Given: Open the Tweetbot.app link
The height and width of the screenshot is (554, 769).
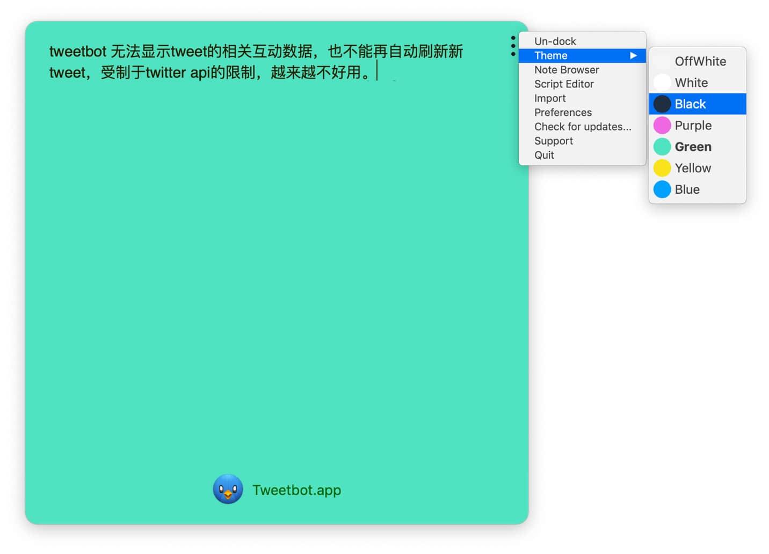Looking at the screenshot, I should [296, 490].
